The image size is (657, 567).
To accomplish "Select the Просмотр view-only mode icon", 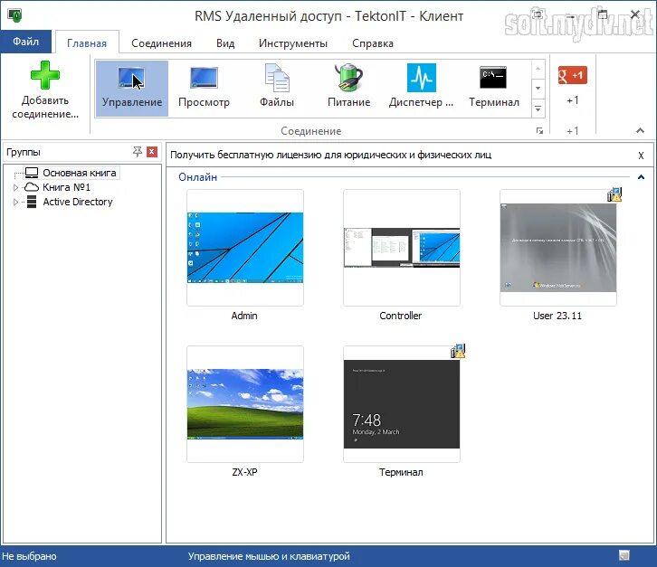I will click(204, 77).
